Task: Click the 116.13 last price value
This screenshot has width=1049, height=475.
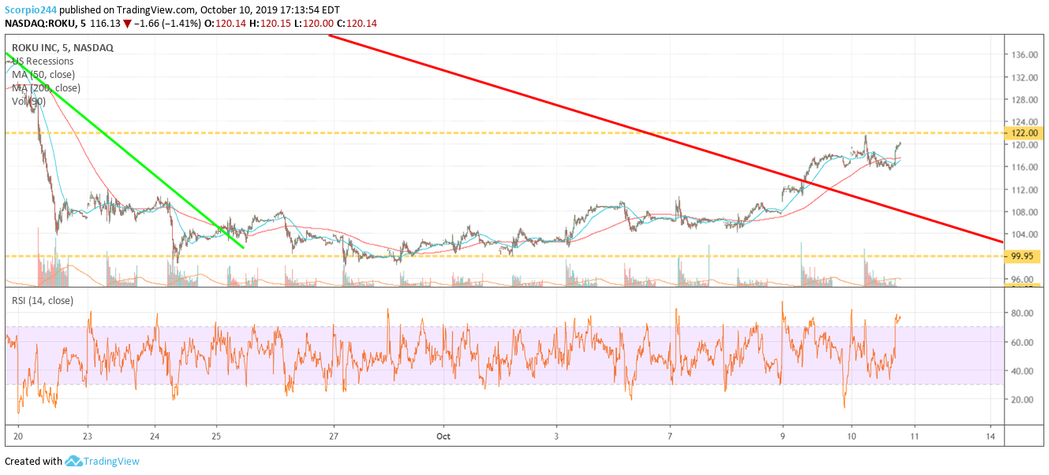Action: [105, 24]
